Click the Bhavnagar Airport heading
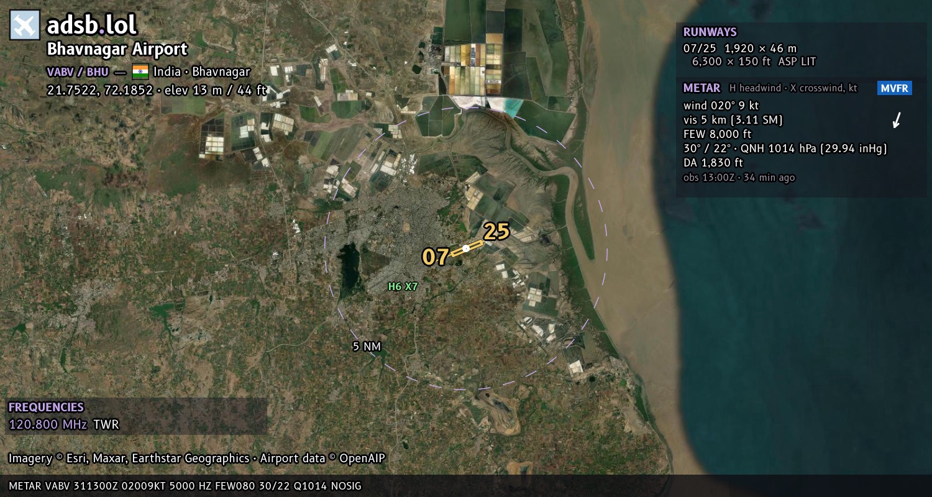The width and height of the screenshot is (932, 497). [117, 50]
